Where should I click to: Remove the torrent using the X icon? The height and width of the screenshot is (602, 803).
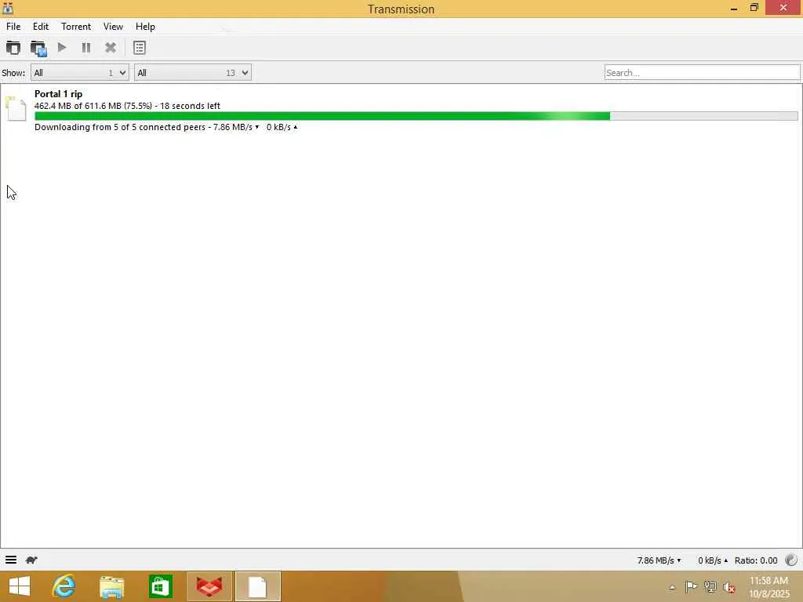(x=110, y=48)
